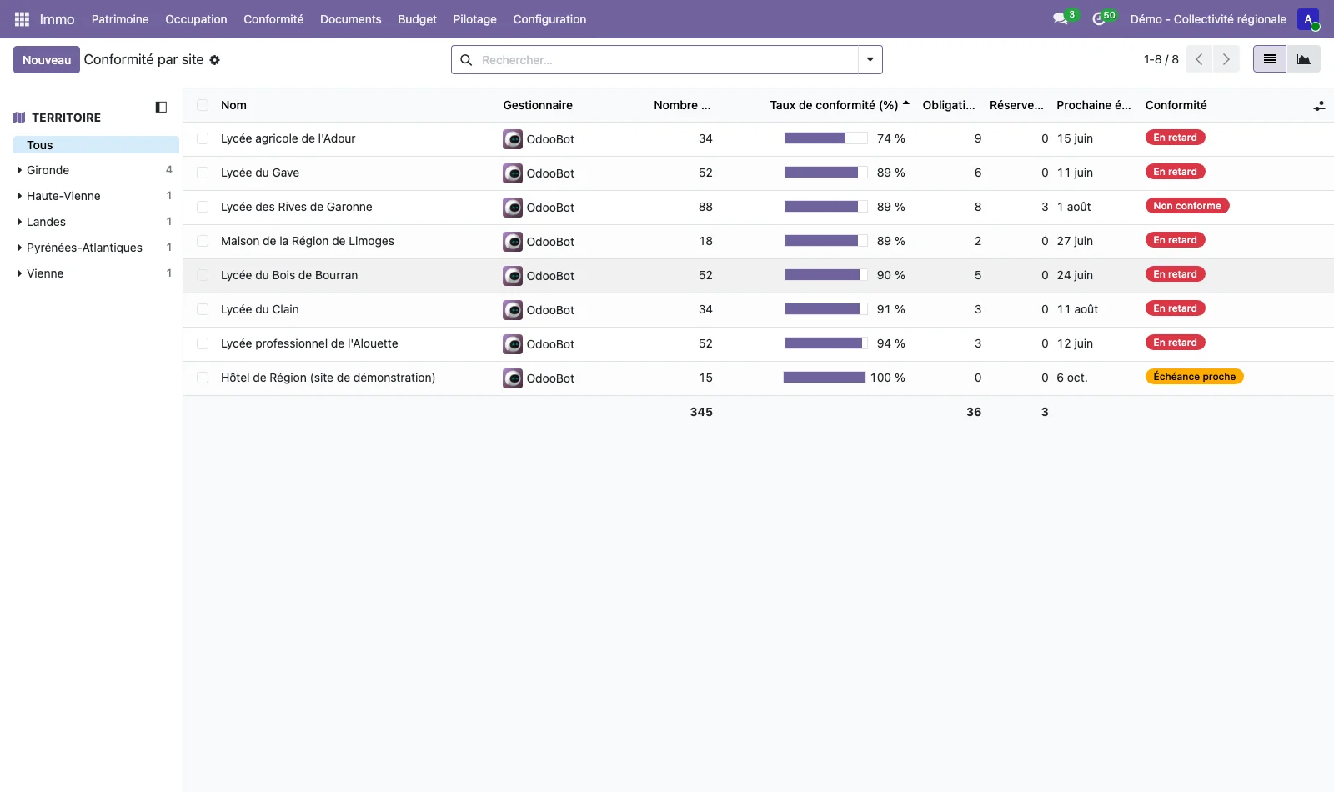Go to the previous page arrow
Screen dimensions: 1334x792
point(1199,59)
